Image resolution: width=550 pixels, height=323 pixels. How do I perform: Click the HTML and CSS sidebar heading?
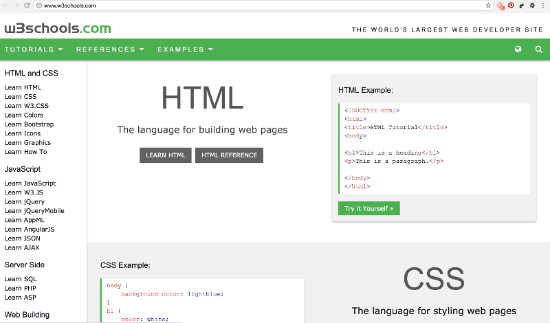click(x=31, y=74)
